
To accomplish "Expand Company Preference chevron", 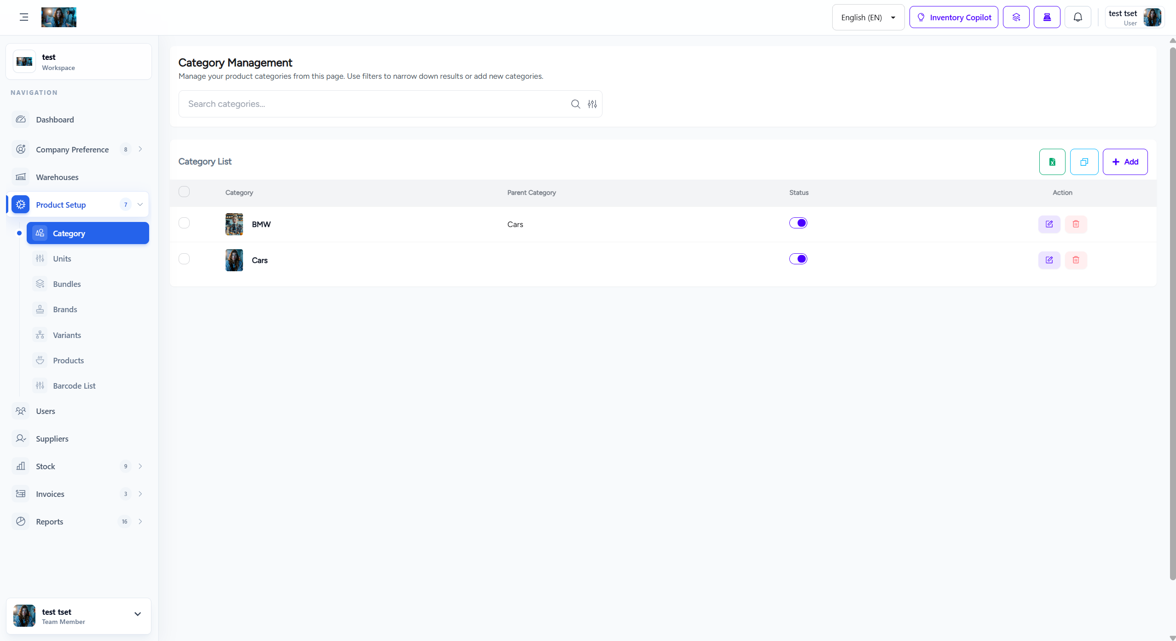I will 140,149.
